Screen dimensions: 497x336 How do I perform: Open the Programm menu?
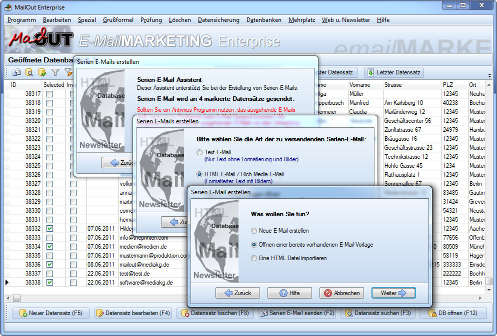coord(21,20)
